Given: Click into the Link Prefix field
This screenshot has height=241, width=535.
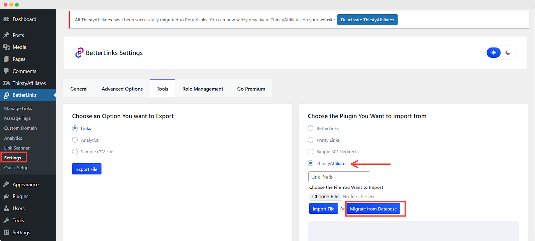Looking at the screenshot, I should (x=339, y=177).
